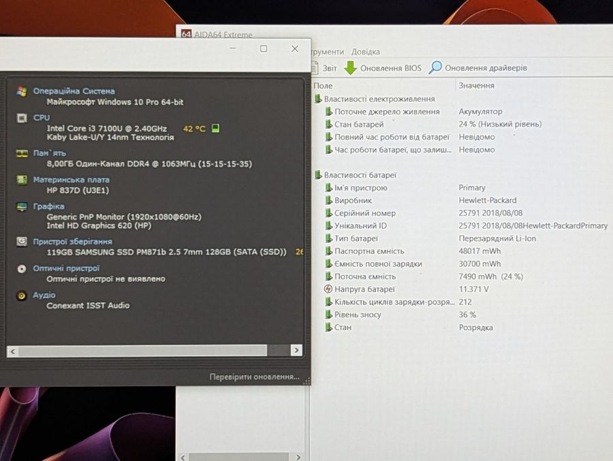Select the 212 charge cycles value

[465, 302]
